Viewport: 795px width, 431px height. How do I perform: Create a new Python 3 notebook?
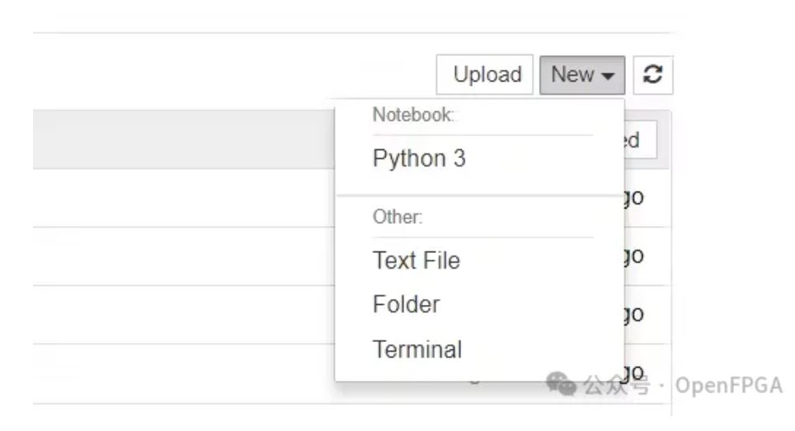(x=419, y=158)
